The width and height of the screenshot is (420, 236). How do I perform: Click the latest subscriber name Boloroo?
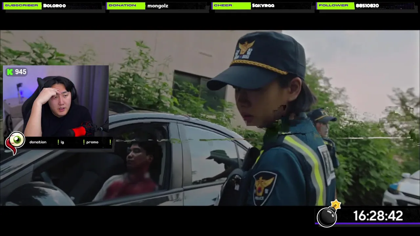pos(54,6)
